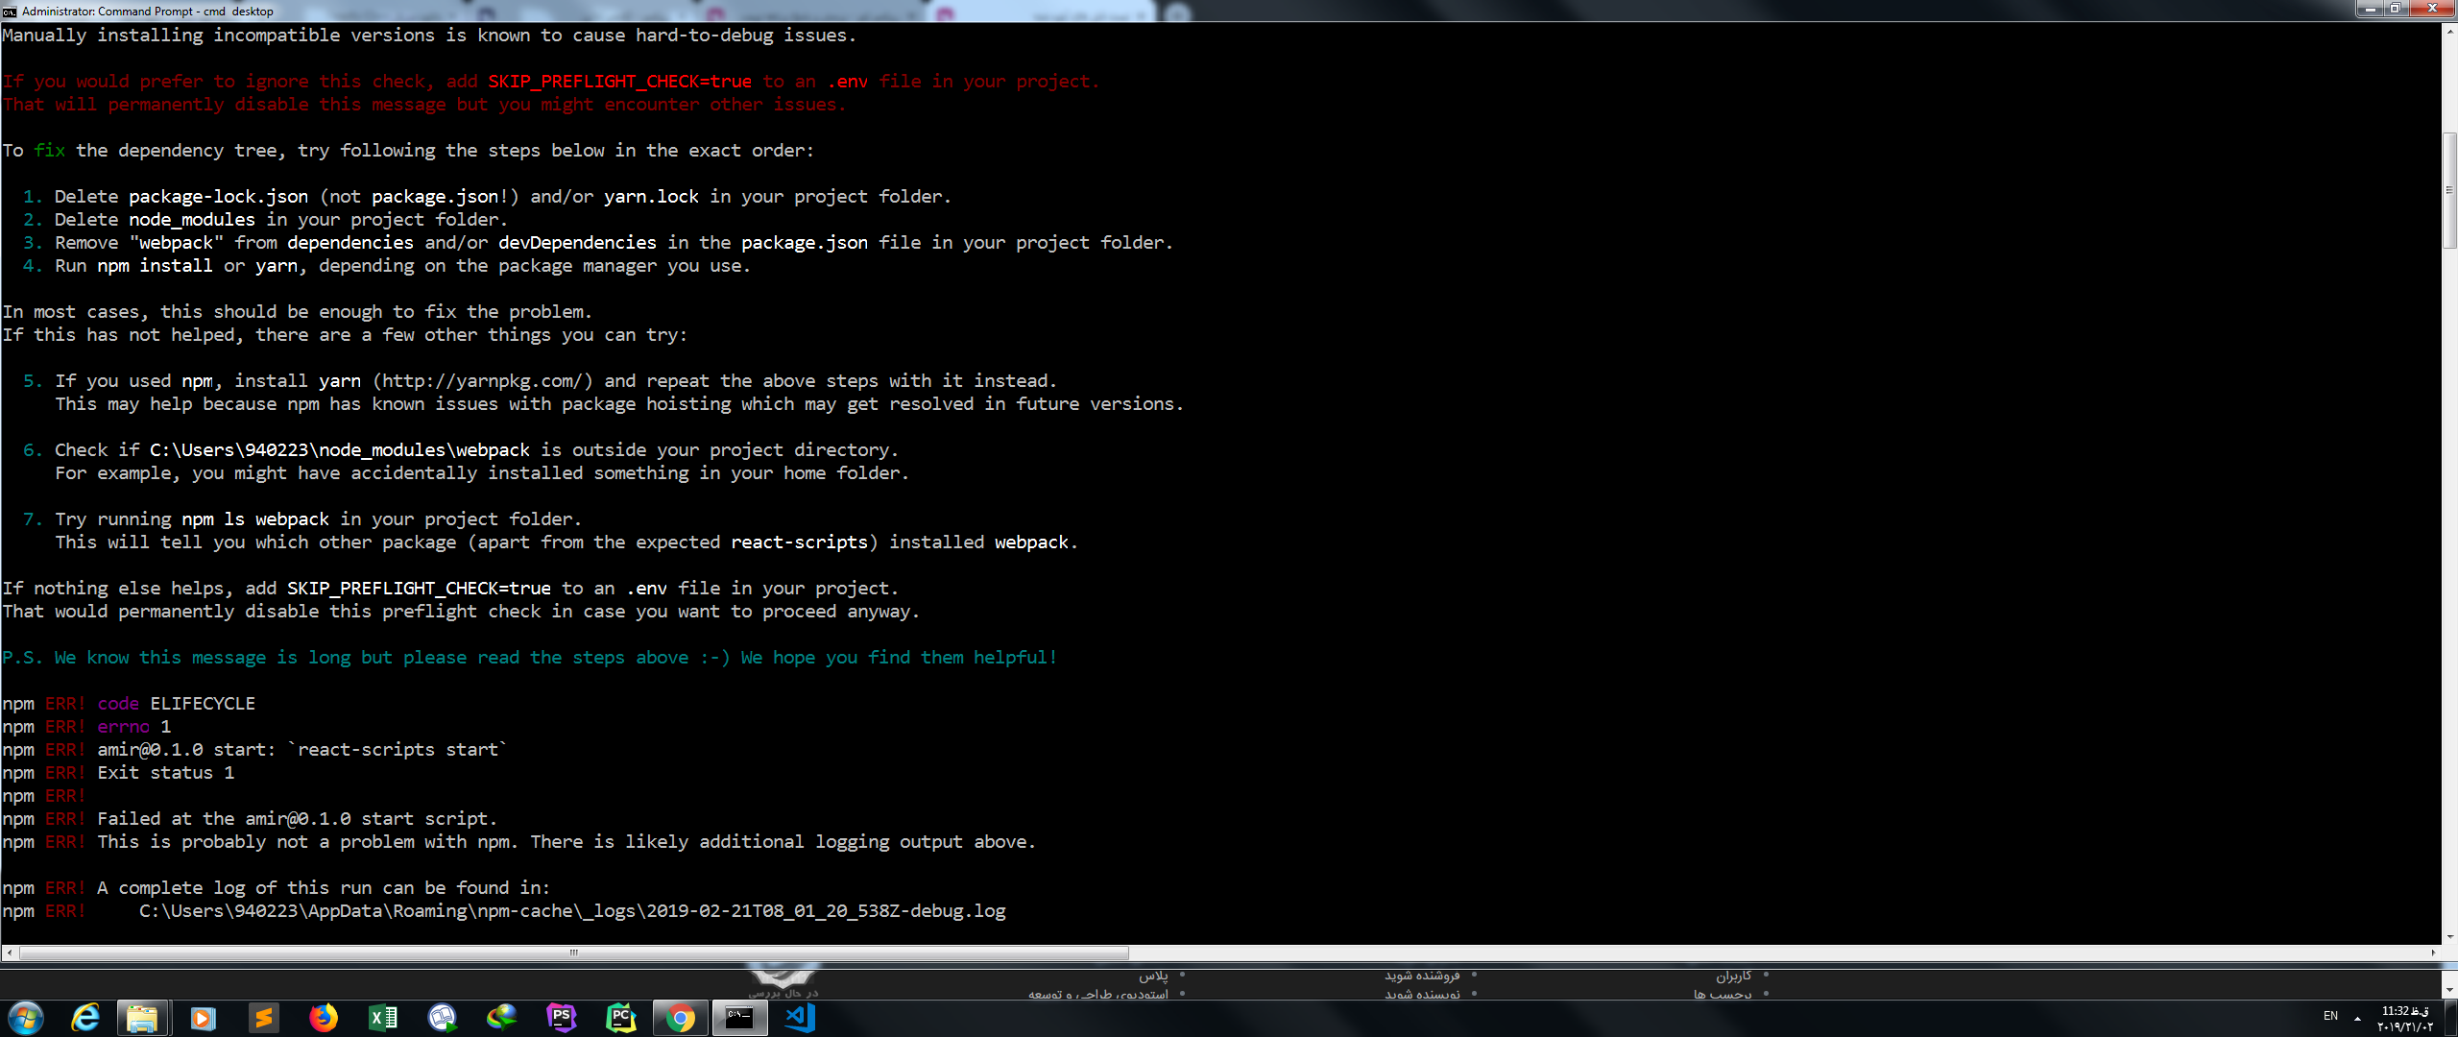Launch PyCharm from the taskbar
Screen dimensions: 2458x1037
[x=621, y=1018]
